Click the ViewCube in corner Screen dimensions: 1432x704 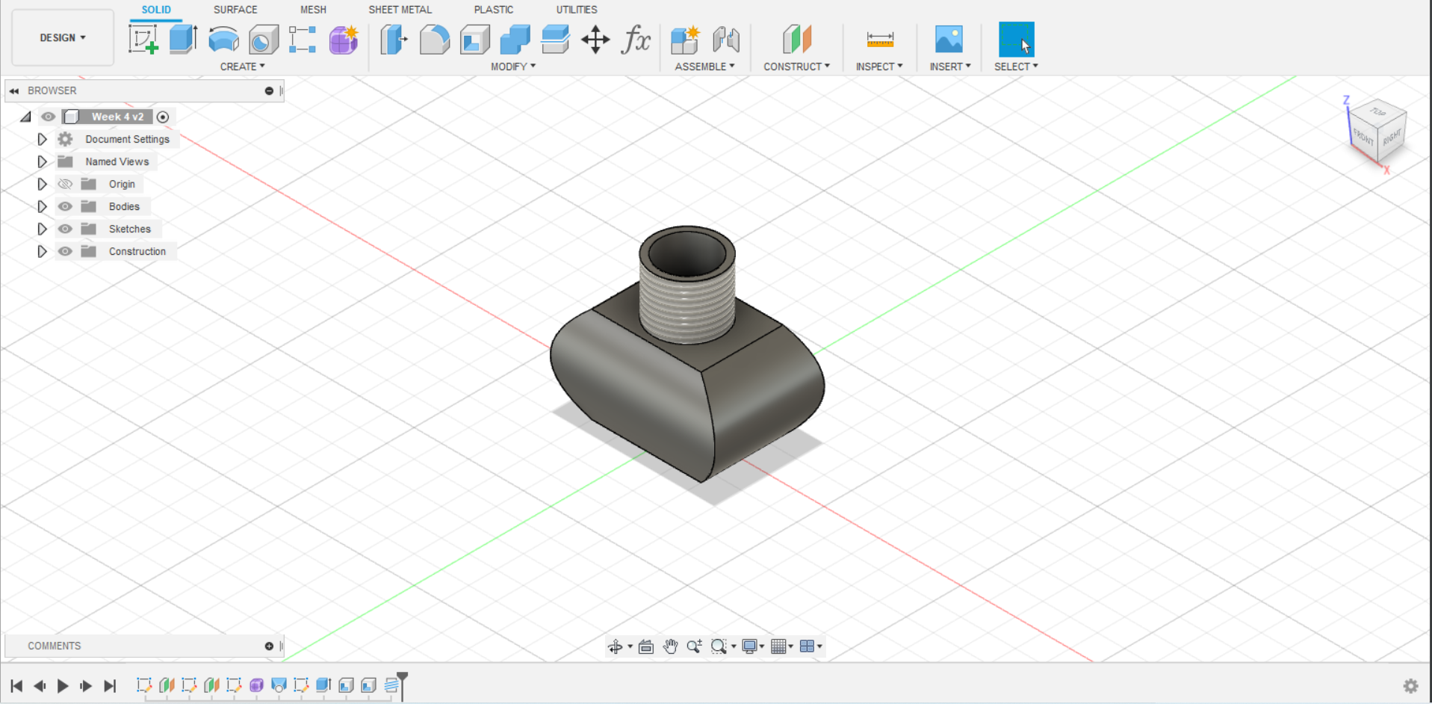coord(1377,132)
